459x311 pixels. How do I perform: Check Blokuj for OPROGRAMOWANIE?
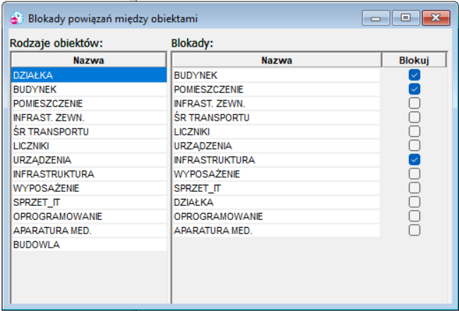415,216
